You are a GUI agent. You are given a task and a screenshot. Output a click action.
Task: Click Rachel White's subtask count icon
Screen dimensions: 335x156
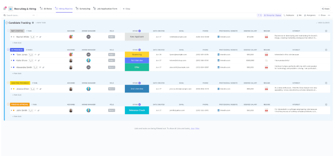[33, 37]
